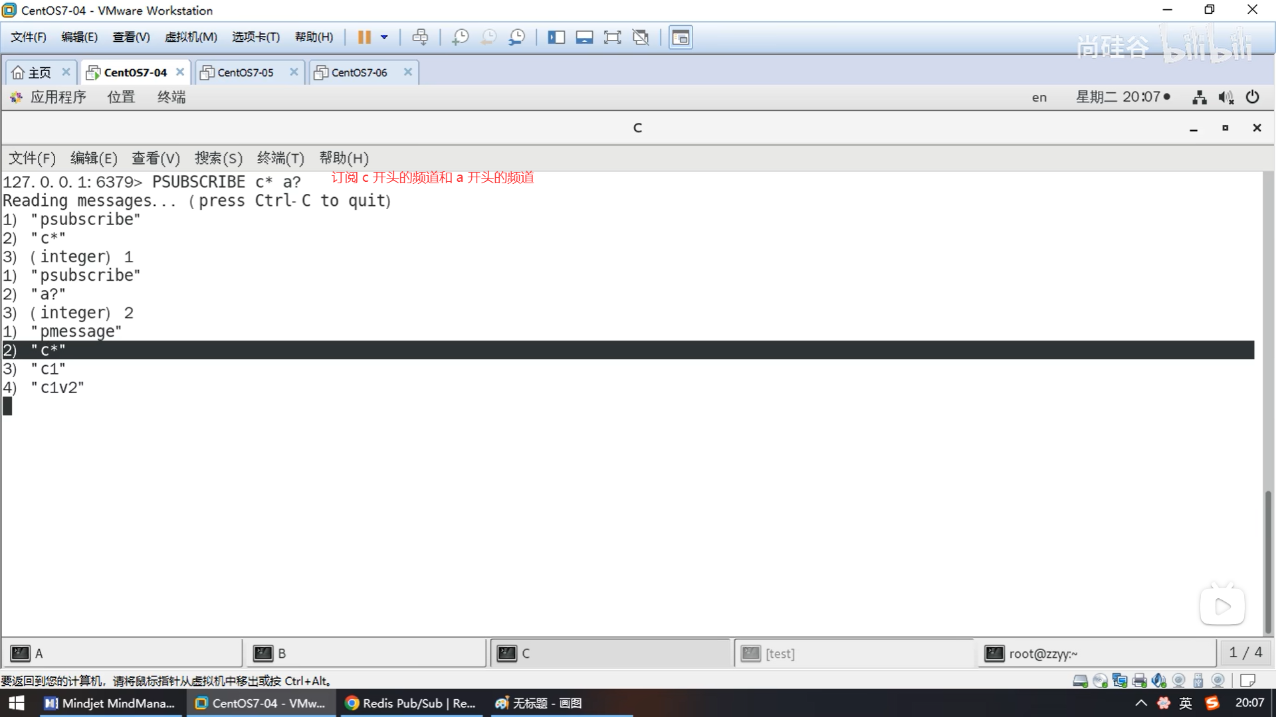Switch to the CentOS7-05 tab
The height and width of the screenshot is (717, 1276).
245,72
